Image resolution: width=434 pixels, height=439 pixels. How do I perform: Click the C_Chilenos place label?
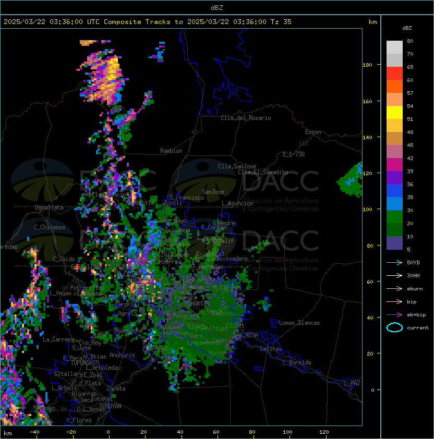pos(50,227)
